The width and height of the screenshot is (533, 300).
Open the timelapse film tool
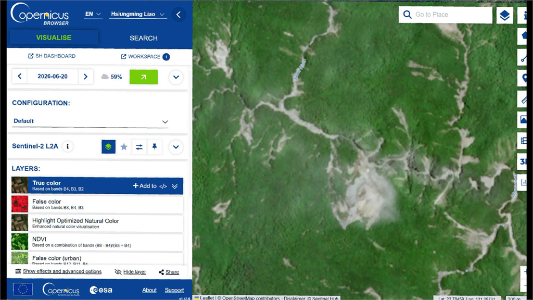pos(524,141)
